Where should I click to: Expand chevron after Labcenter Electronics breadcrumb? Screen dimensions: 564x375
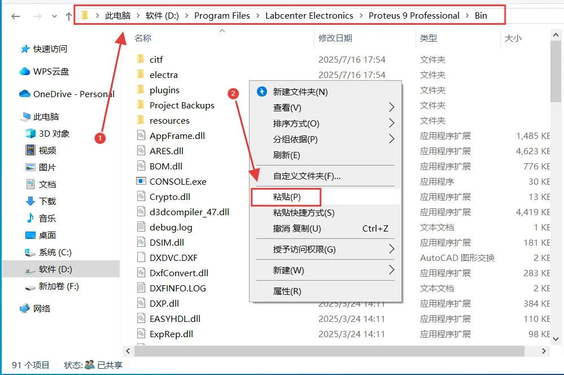361,15
